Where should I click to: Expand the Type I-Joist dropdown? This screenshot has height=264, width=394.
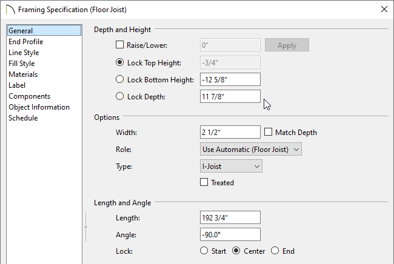pyautogui.click(x=231, y=166)
